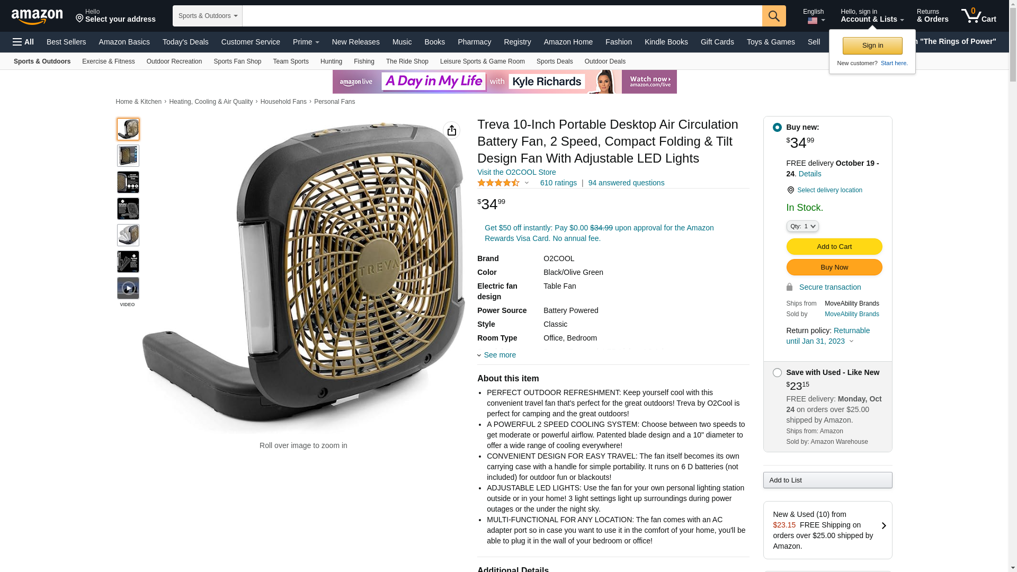Click the delivery location pin icon
Viewport: 1017px width, 572px height.
click(790, 190)
